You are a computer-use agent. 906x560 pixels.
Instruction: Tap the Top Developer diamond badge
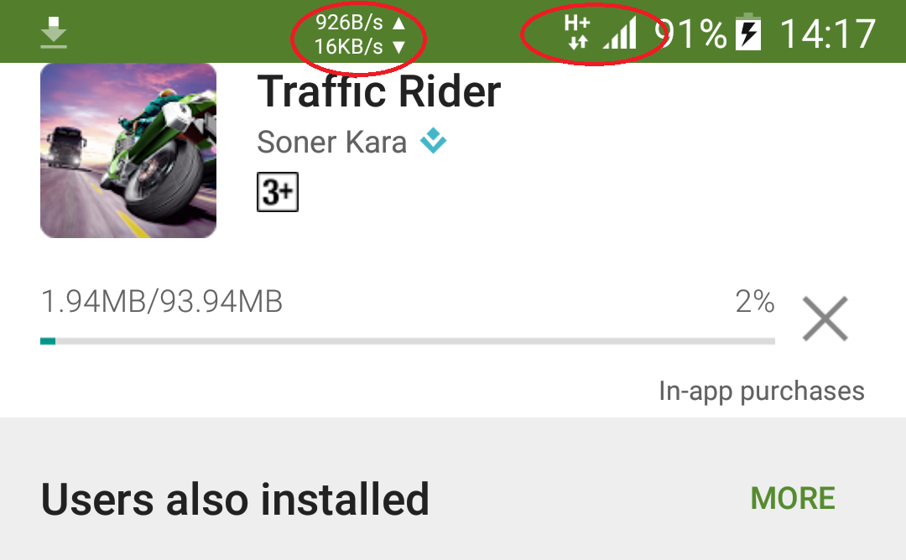coord(434,141)
